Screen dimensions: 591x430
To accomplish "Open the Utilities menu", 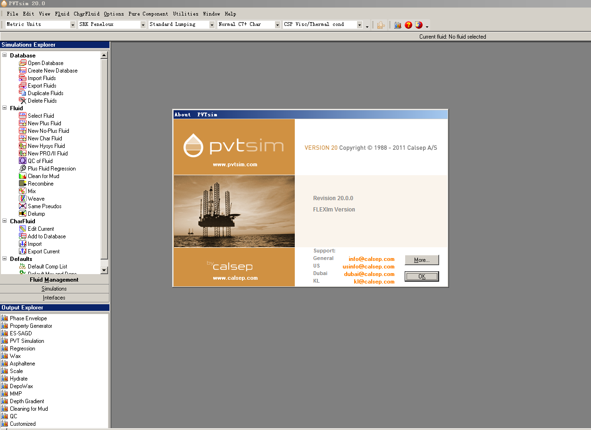I will point(185,14).
